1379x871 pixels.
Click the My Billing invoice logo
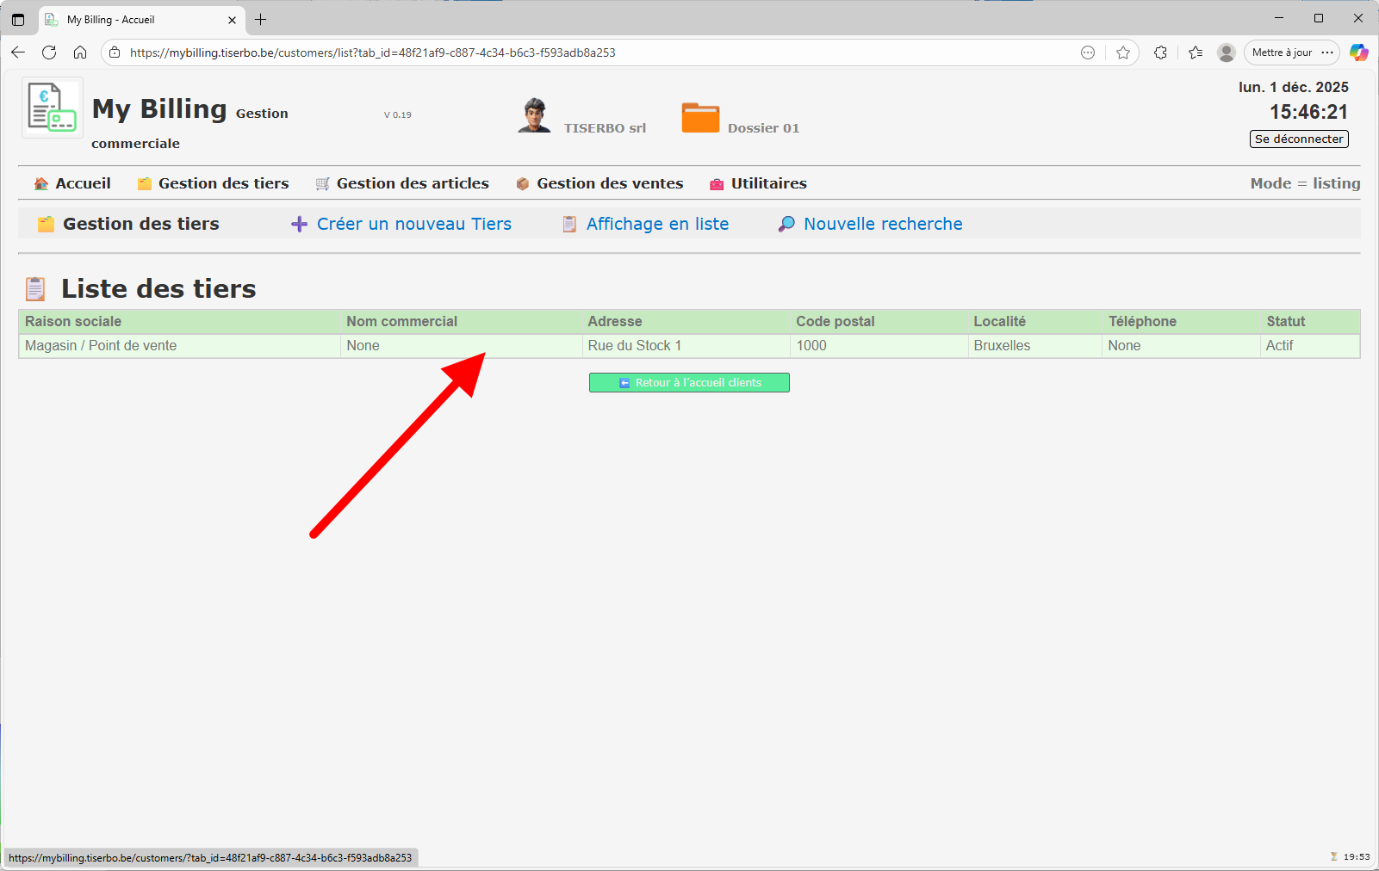click(51, 107)
